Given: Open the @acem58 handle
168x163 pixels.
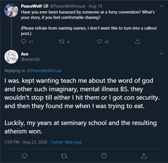Looking at the screenshot, I should click(30, 59).
